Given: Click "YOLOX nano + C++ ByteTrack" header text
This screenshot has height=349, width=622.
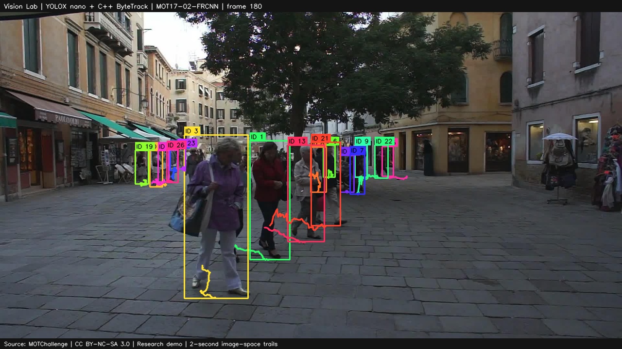Looking at the screenshot, I should [x=97, y=6].
